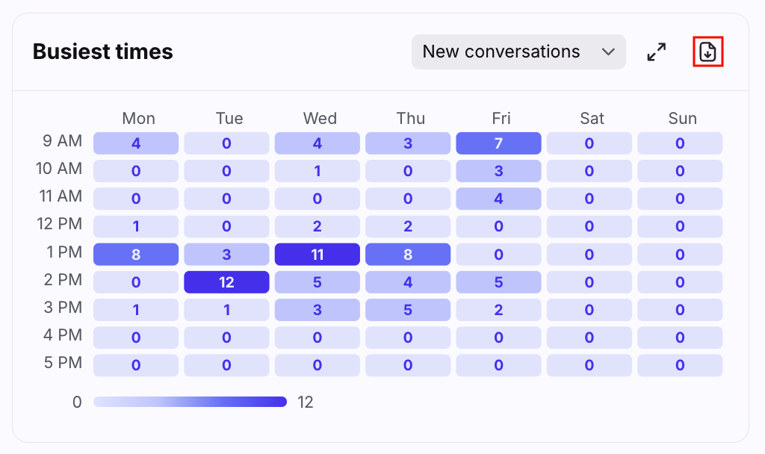765x454 pixels.
Task: Click the Fri column header
Action: tap(501, 118)
